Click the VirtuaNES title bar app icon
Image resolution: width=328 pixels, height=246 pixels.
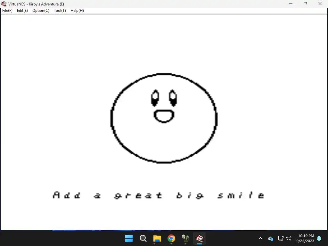pos(4,4)
